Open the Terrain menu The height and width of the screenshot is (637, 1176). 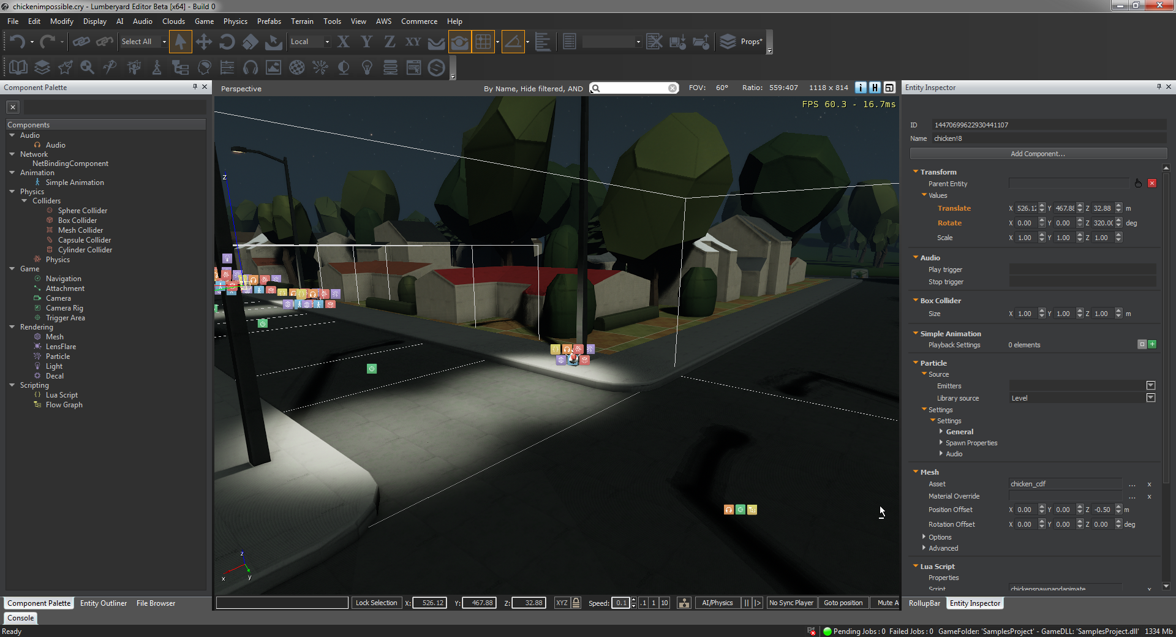[x=302, y=21]
